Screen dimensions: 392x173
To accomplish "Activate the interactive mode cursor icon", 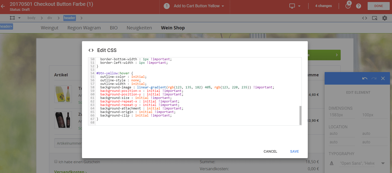I will click(x=375, y=18).
